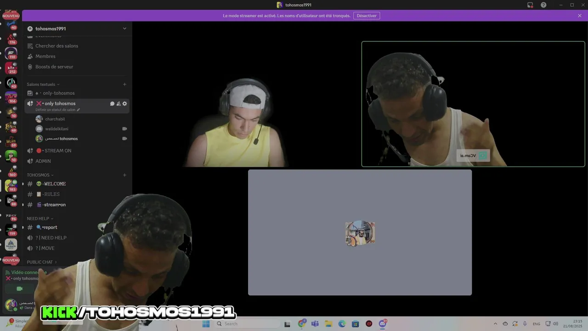The image size is (588, 331).
Task: Open File Explorer from the taskbar
Action: [328, 324]
